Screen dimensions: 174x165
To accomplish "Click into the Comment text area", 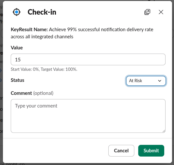I will 88,116.
